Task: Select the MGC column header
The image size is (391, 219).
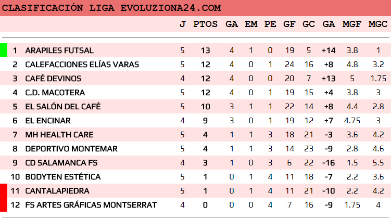Action: [377, 24]
